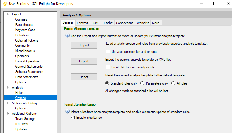
Task: Select the All rules radio button
Action: [x=173, y=83]
